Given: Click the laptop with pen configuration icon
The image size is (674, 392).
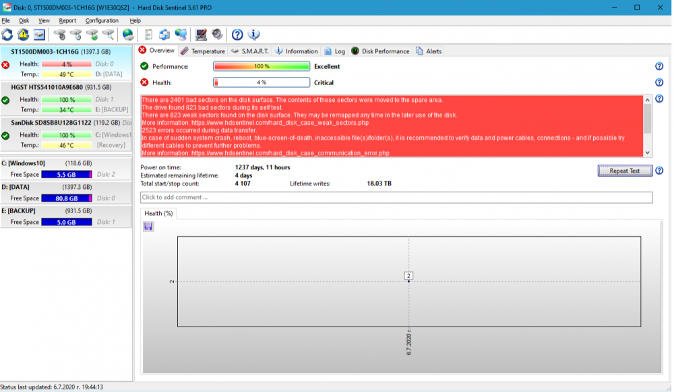Looking at the screenshot, I should pyautogui.click(x=201, y=34).
